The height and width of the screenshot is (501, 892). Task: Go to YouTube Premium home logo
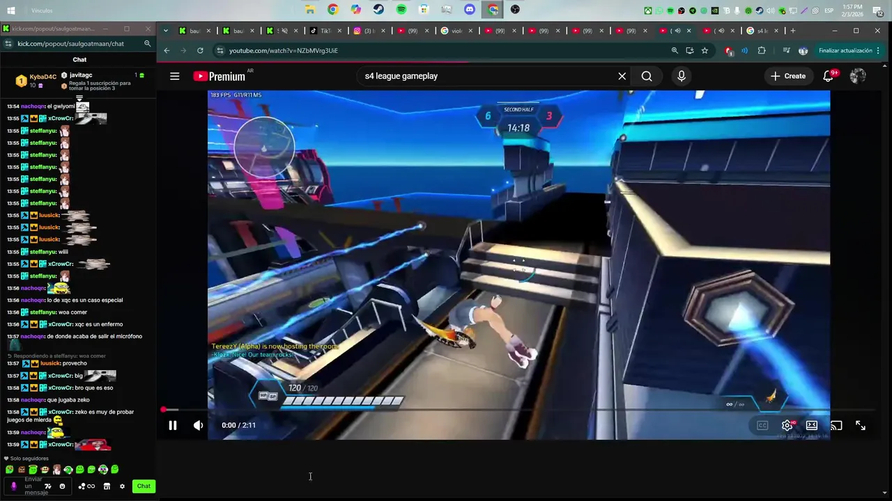point(220,76)
